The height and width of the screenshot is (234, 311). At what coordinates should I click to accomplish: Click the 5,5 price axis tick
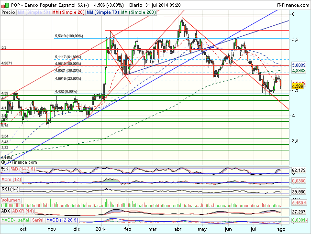[x=295, y=39]
